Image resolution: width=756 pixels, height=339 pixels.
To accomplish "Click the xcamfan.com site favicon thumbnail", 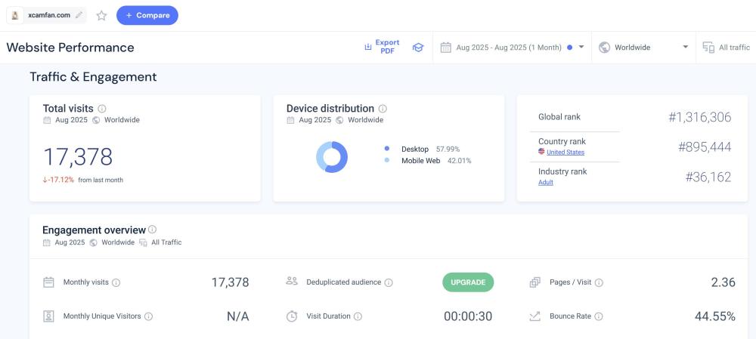I will 15,15.
